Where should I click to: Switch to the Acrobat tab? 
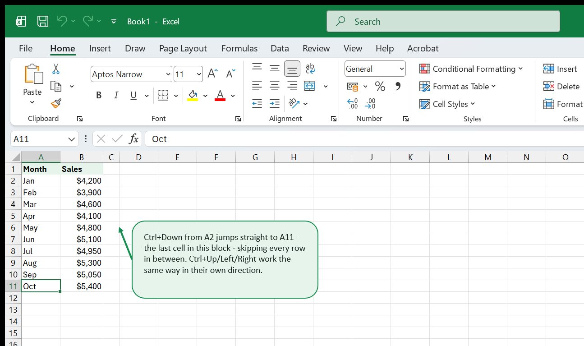pyautogui.click(x=423, y=48)
